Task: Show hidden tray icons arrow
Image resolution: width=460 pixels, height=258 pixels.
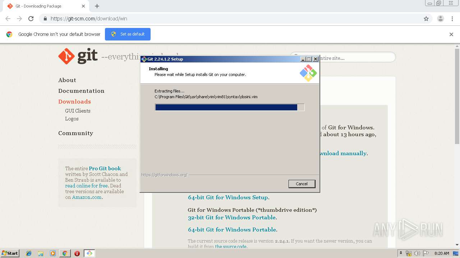Action: (401, 253)
